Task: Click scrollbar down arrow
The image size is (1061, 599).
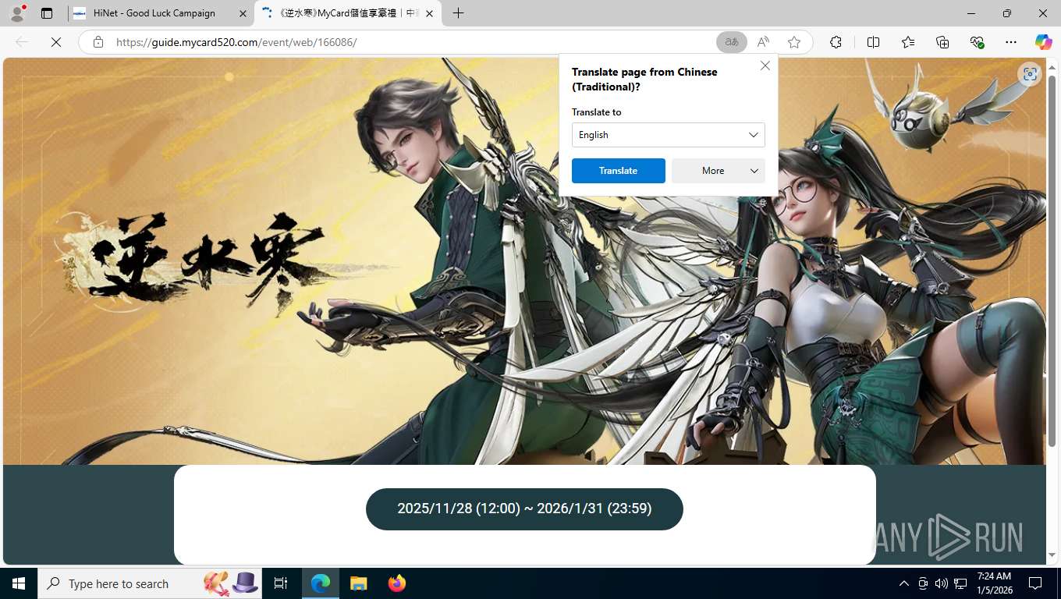Action: 1052,555
